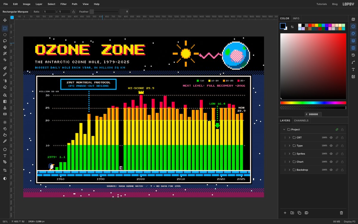This screenshot has width=358, height=224.
Task: Open the Blog link
Action: [x=335, y=4]
